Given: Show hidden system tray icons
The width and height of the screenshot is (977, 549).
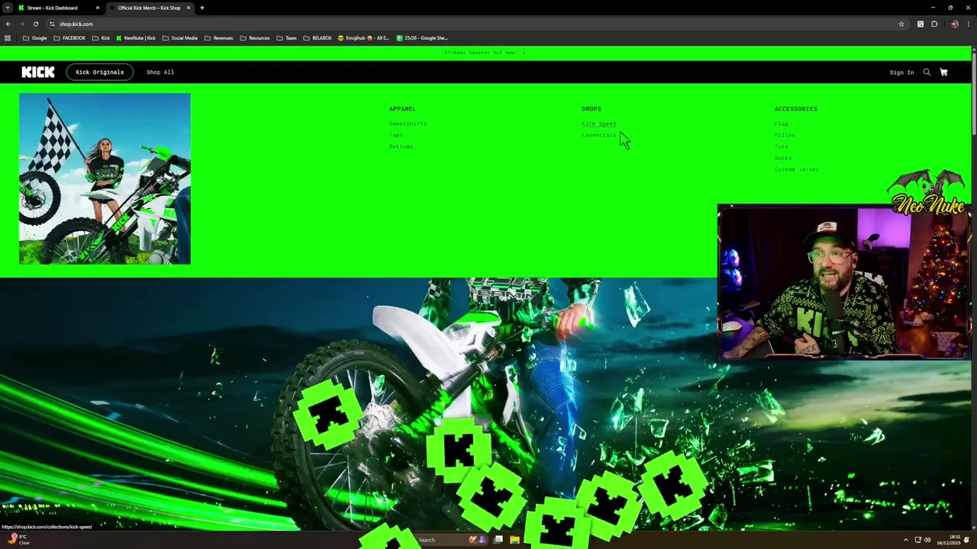Looking at the screenshot, I should pos(906,540).
